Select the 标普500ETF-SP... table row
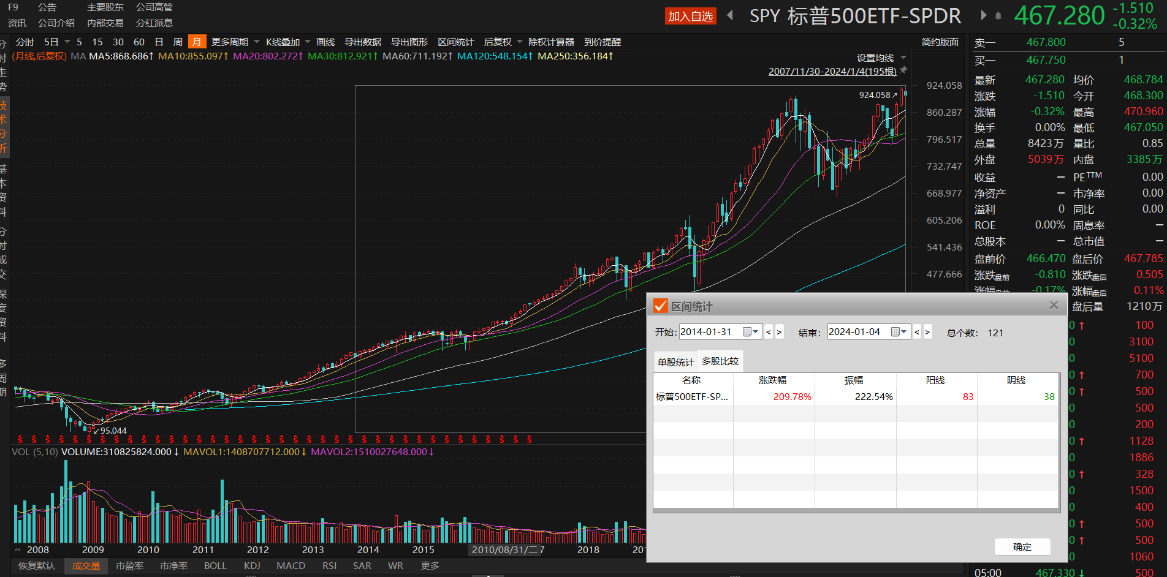Image resolution: width=1167 pixels, height=577 pixels. [856, 397]
